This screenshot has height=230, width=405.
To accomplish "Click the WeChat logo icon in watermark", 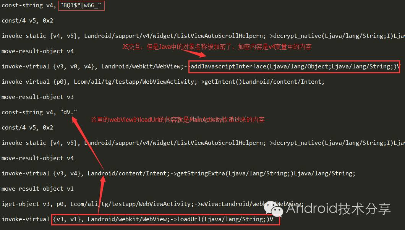I will pos(274,209).
